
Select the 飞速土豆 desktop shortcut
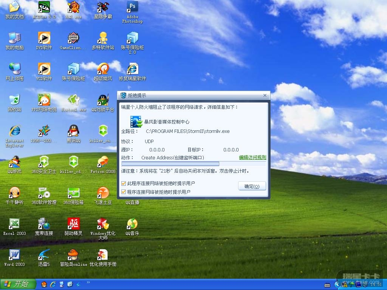coord(103,196)
